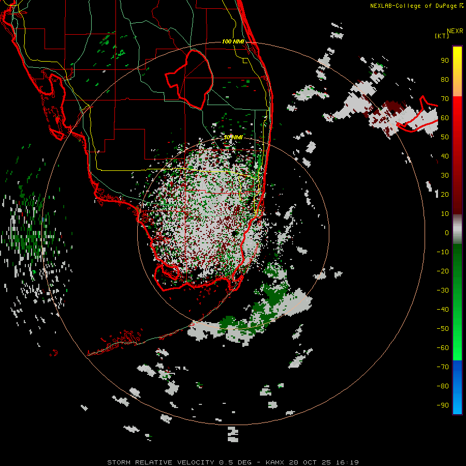Click the NEXLAB-College of DuPage header text
466x466 pixels.
pyautogui.click(x=413, y=6)
